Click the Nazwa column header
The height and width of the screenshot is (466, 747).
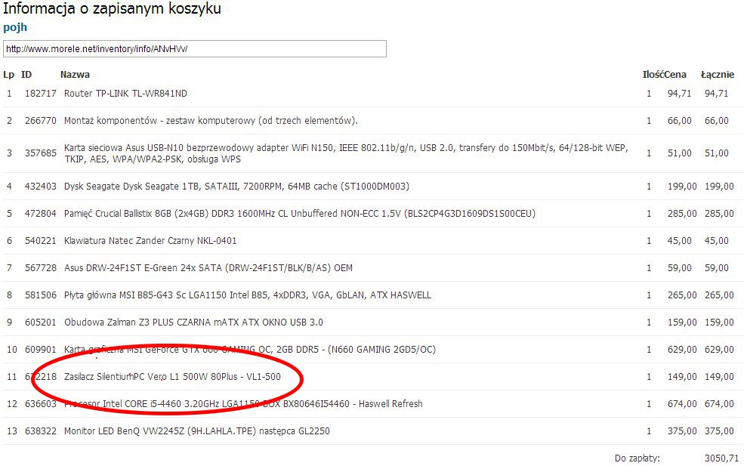click(x=75, y=74)
